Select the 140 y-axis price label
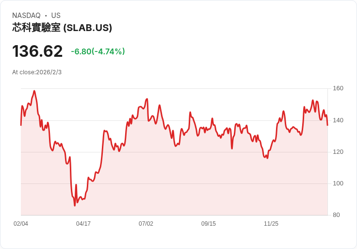Screen dimensions: 357x249 pyautogui.click(x=338, y=120)
